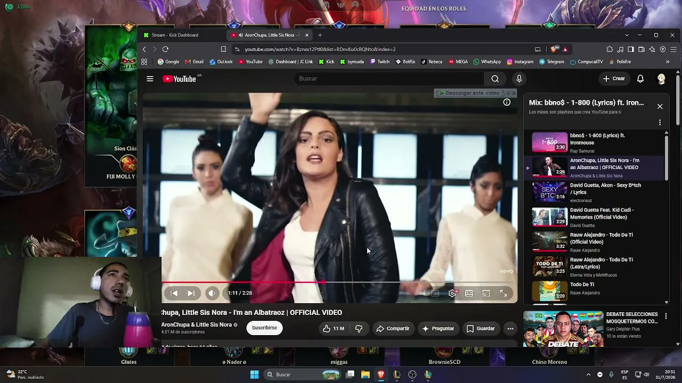
Task: Select Rauw Alejandro Todo De Ti (Official Video)
Action: [x=595, y=242]
